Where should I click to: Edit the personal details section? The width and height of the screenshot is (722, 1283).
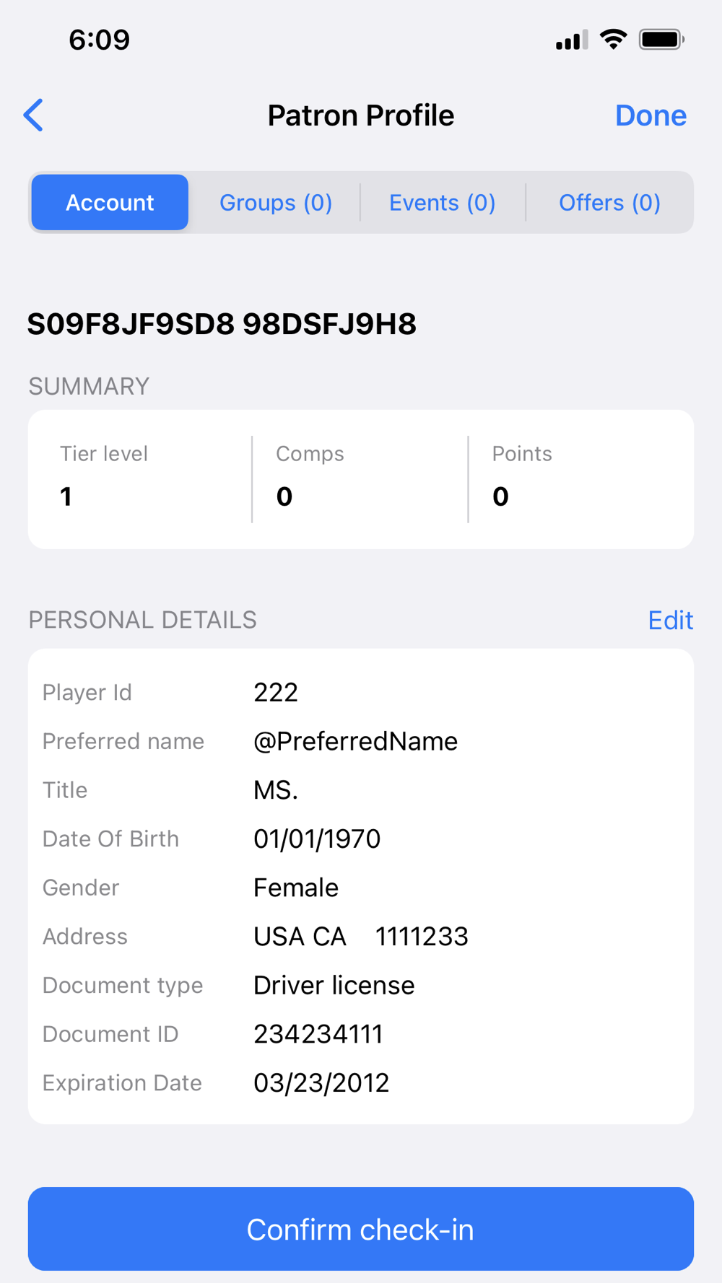(x=670, y=620)
